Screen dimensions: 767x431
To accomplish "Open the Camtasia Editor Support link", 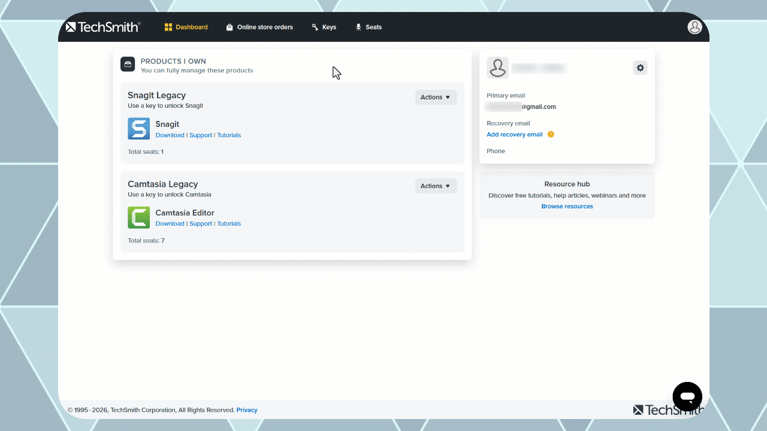I will [x=201, y=224].
